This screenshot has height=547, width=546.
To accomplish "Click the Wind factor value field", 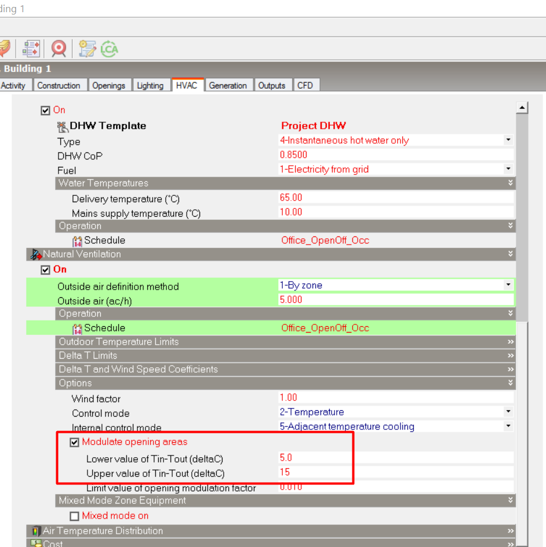I will click(x=396, y=398).
